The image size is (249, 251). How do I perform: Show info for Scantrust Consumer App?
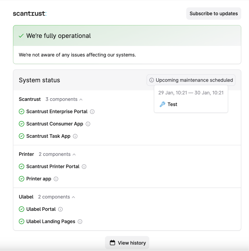(x=88, y=124)
